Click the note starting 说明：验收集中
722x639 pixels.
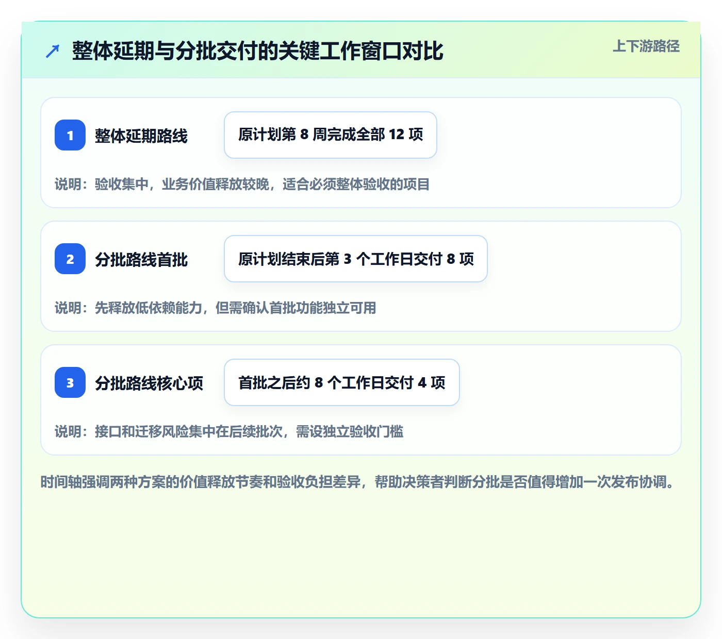242,184
